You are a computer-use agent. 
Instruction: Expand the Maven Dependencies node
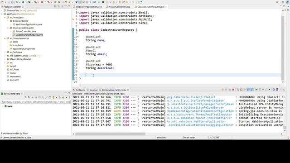[5, 59]
